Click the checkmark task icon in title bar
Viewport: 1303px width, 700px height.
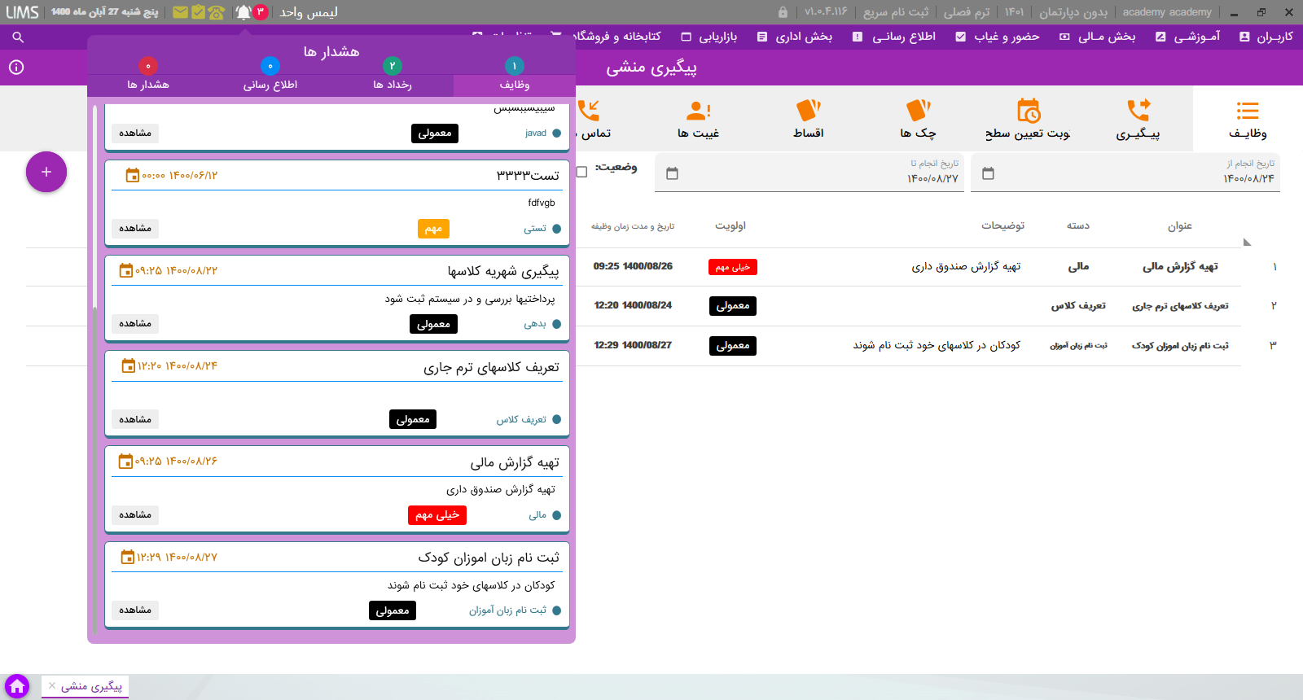pyautogui.click(x=198, y=12)
